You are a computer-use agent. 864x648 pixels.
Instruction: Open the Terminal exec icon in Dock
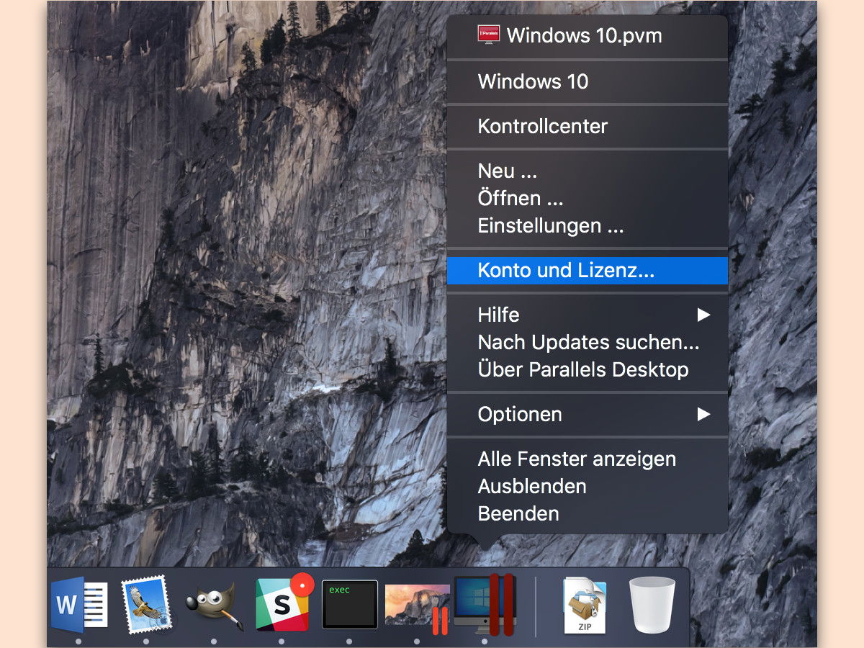(x=350, y=605)
